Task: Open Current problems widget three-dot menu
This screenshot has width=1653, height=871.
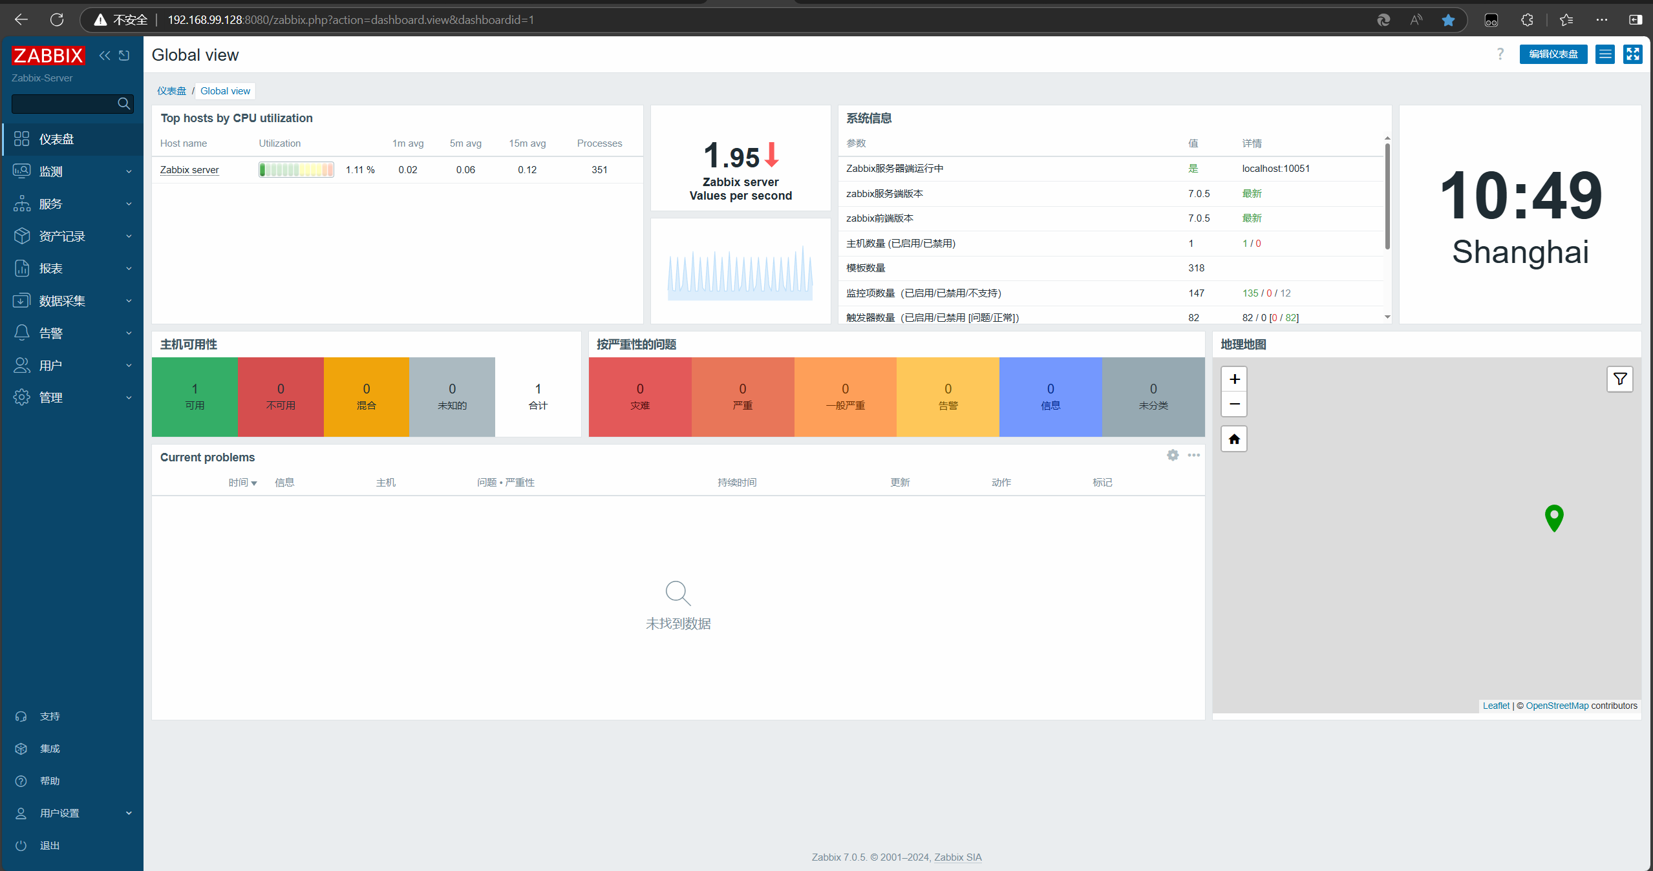Action: (1193, 456)
